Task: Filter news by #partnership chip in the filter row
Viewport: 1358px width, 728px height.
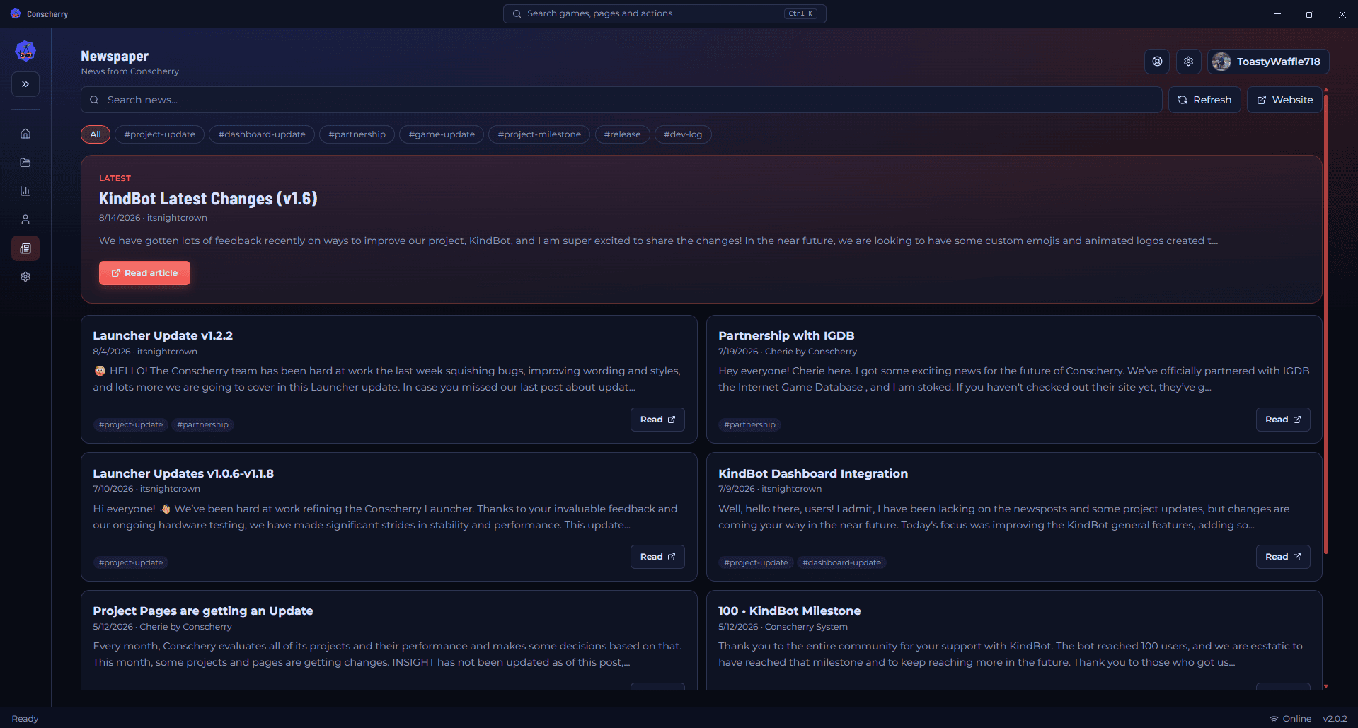Action: pos(357,134)
